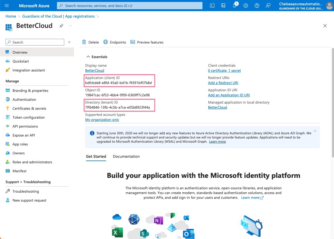Open the ellipsis menu next to BetterCloud title
334x239 pixels.
[70, 25]
